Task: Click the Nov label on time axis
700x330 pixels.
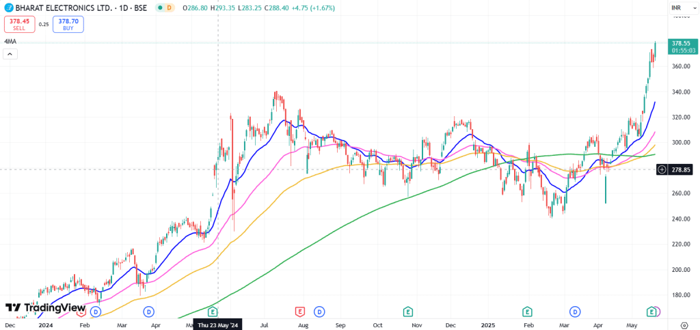Action: [417, 325]
